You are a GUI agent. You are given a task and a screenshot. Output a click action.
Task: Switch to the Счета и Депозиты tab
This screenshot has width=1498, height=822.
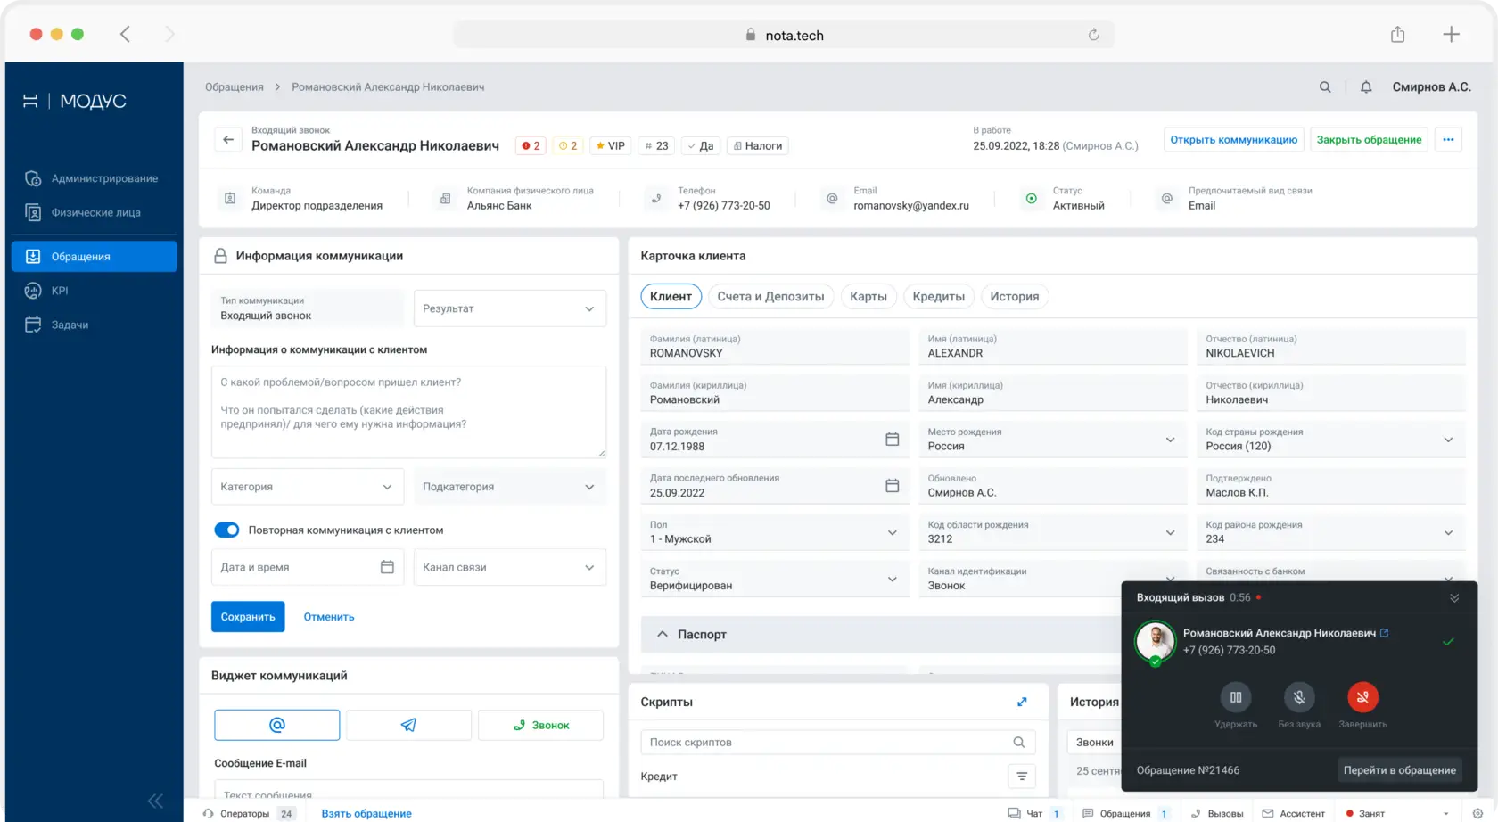click(770, 297)
